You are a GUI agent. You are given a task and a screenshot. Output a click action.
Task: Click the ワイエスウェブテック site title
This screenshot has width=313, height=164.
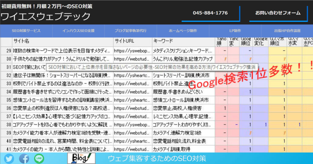click(46, 16)
